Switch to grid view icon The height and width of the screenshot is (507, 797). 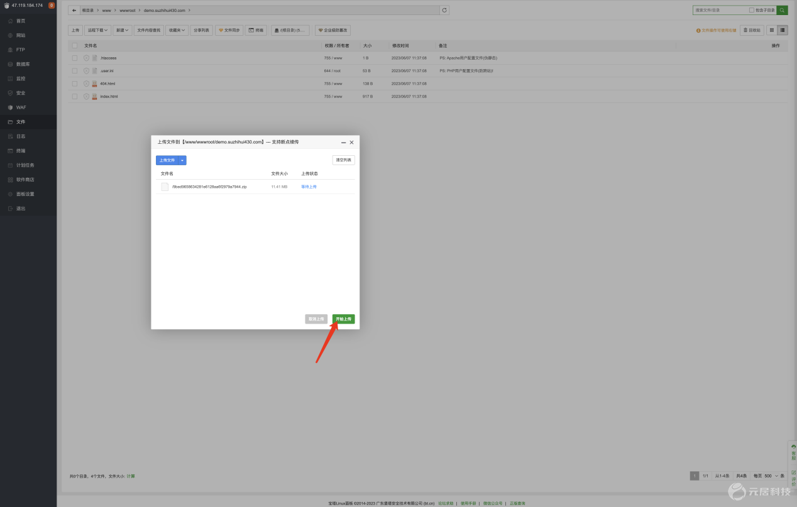[772, 30]
